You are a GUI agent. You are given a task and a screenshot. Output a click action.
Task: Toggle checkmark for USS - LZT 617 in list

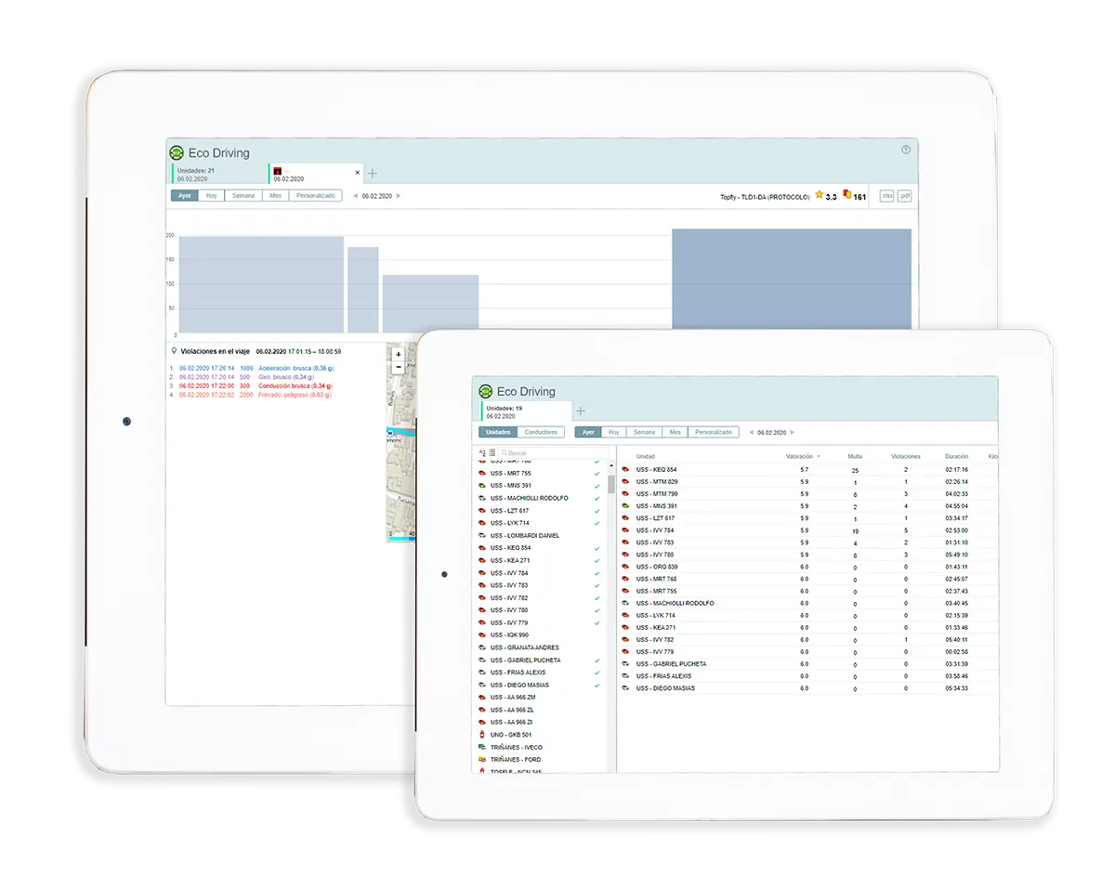tap(597, 511)
